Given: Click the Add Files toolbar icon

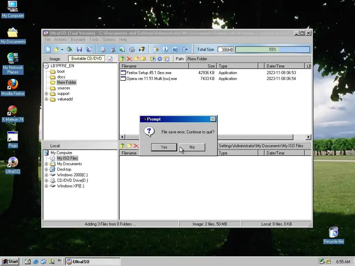Looking at the screenshot, I should pos(156,49).
